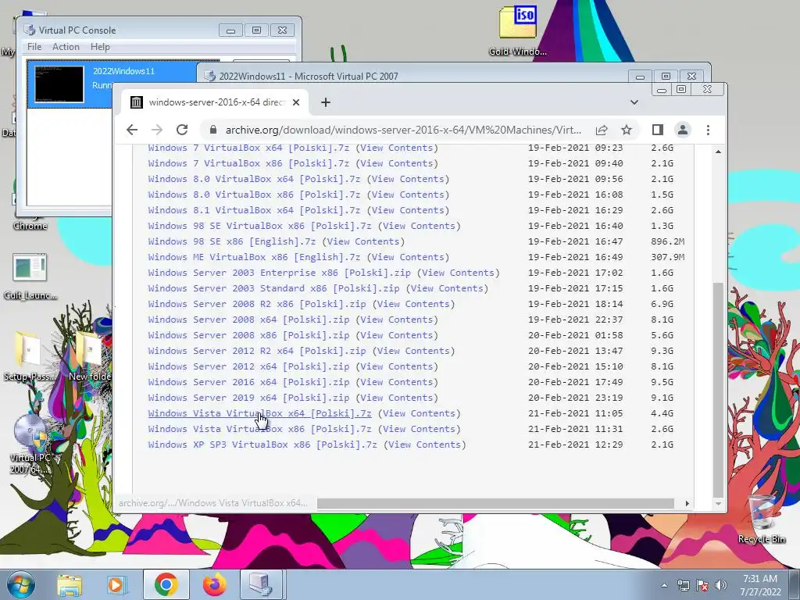800x600 pixels.
Task: Reload the archive.org page
Action: click(x=182, y=130)
